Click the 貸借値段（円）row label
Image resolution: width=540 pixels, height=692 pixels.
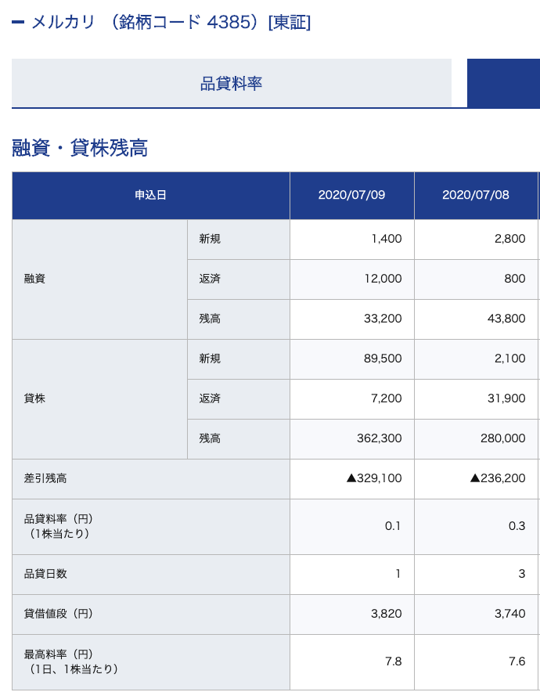(x=59, y=614)
